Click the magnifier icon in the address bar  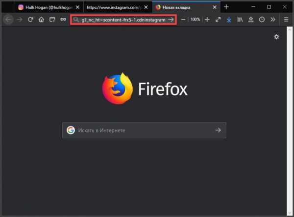tap(76, 20)
